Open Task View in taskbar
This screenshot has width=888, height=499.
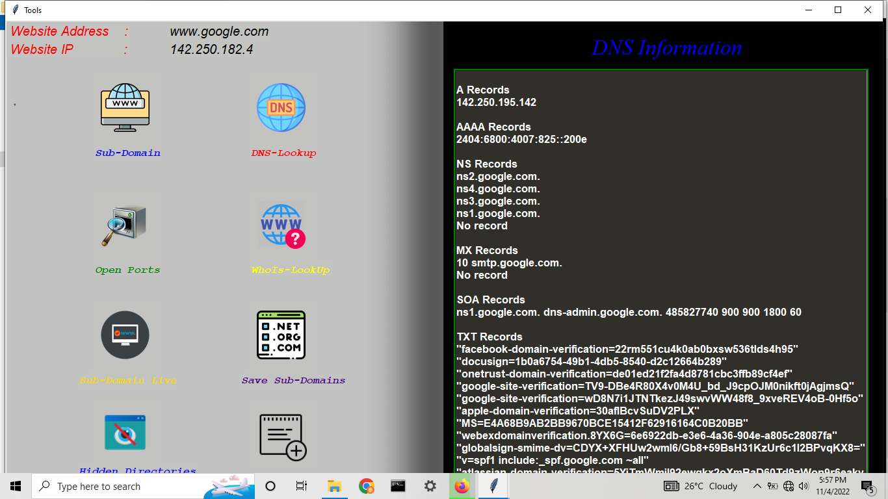pyautogui.click(x=302, y=486)
